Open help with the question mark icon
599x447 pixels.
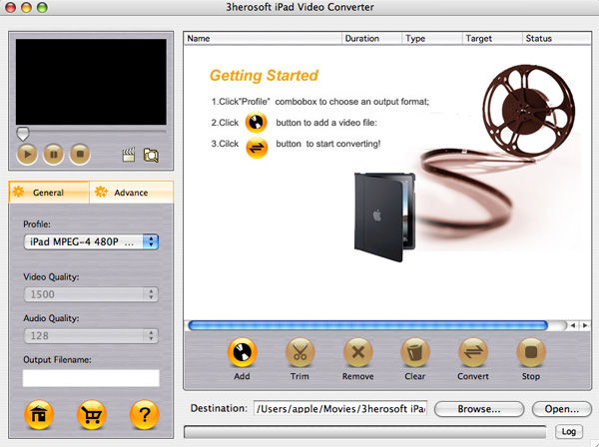pyautogui.click(x=144, y=414)
